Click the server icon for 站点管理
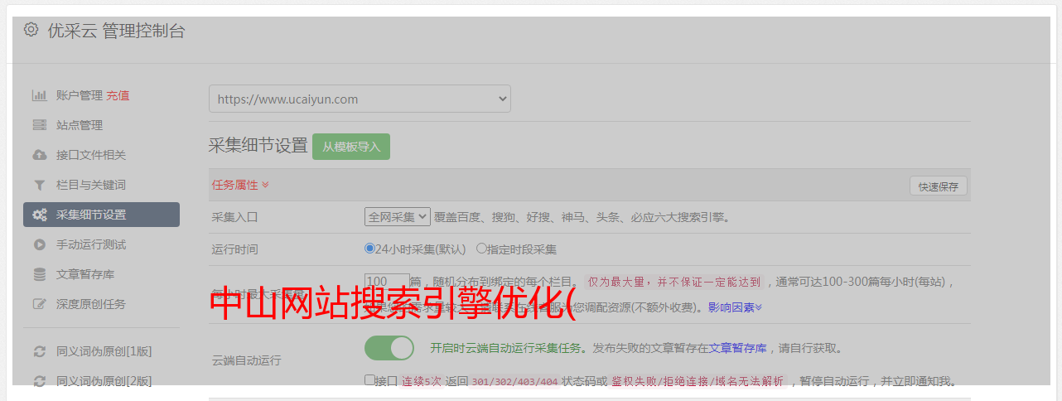Viewport: 1062px width, 401px height. click(39, 125)
